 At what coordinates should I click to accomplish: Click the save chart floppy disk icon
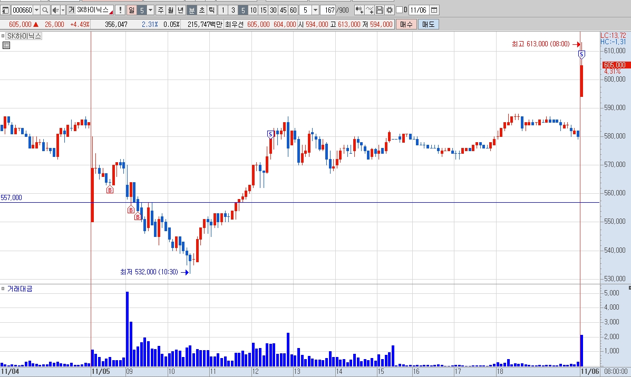click(380, 10)
